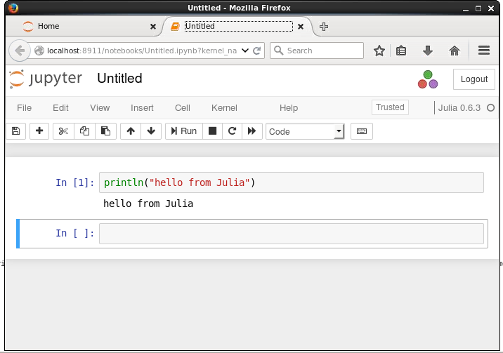Open the Firefox hamburger menu
This screenshot has width=503, height=353.
(484, 51)
